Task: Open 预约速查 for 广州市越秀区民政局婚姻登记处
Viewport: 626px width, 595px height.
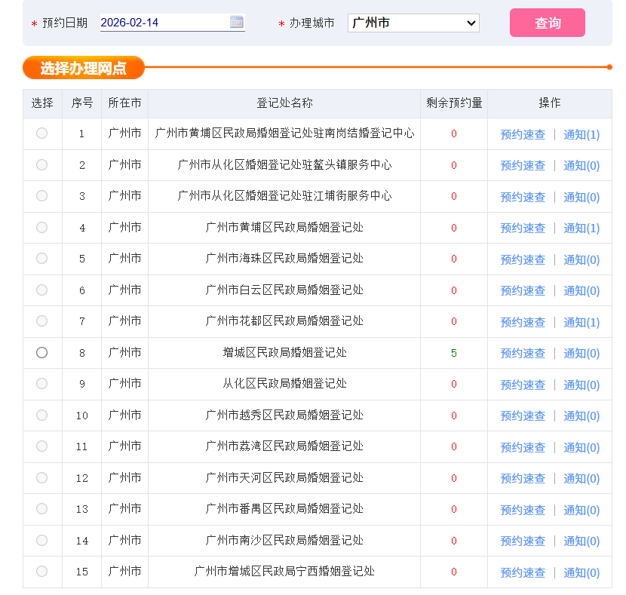Action: click(x=523, y=415)
